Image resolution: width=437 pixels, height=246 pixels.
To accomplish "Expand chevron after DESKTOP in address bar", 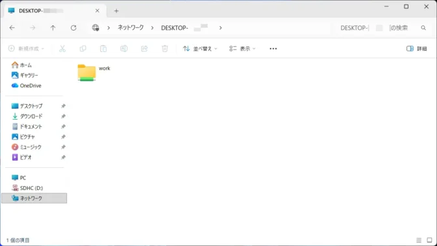I will pyautogui.click(x=220, y=28).
